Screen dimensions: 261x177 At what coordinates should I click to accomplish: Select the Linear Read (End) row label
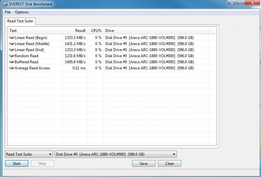tap(29, 50)
